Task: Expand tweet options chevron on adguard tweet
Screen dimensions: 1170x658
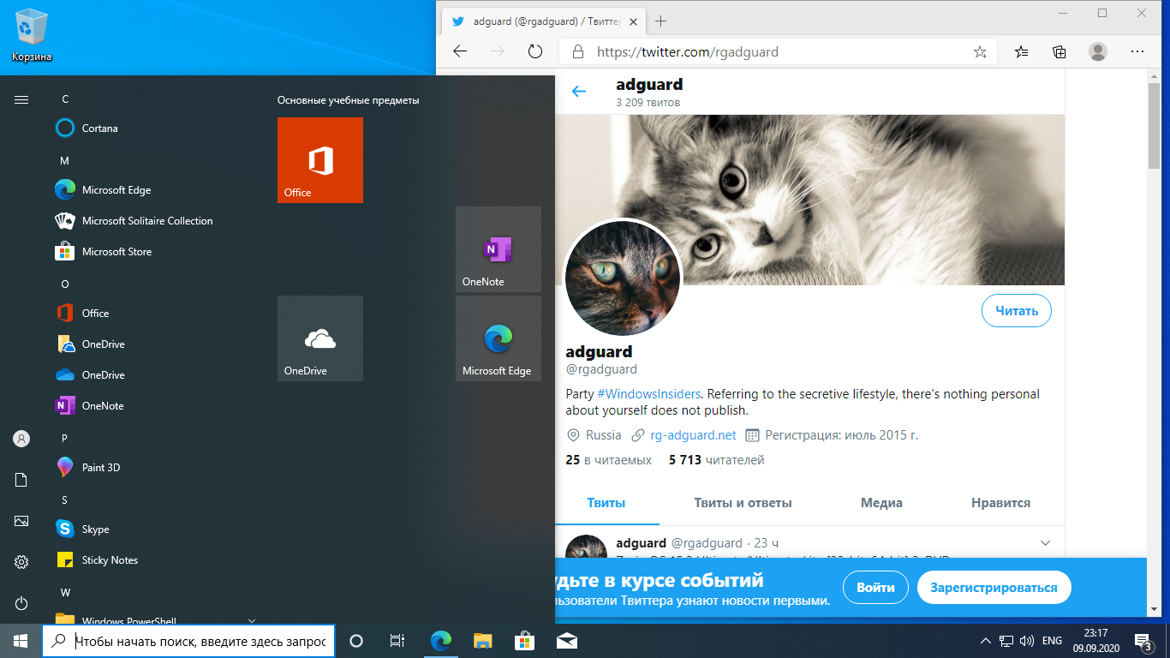Action: click(1045, 543)
